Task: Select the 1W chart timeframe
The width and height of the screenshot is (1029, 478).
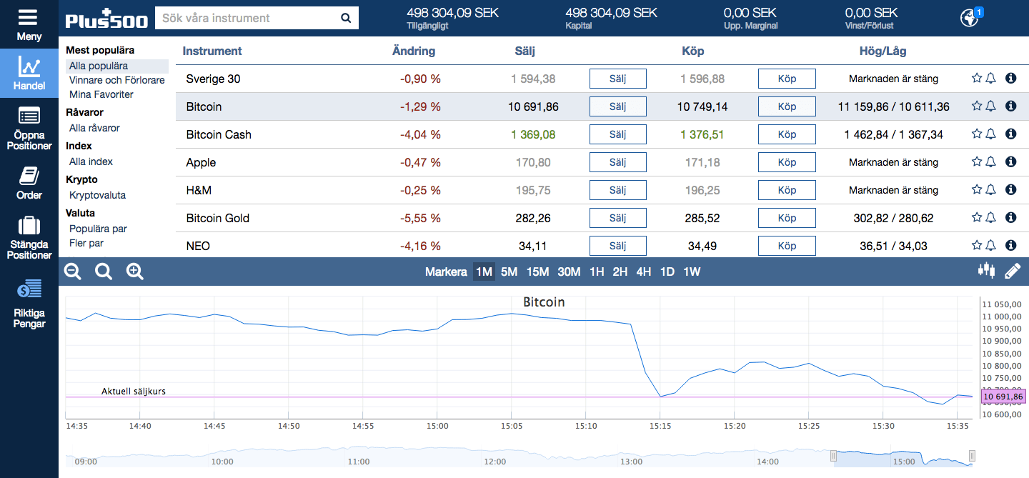Action: [x=692, y=272]
